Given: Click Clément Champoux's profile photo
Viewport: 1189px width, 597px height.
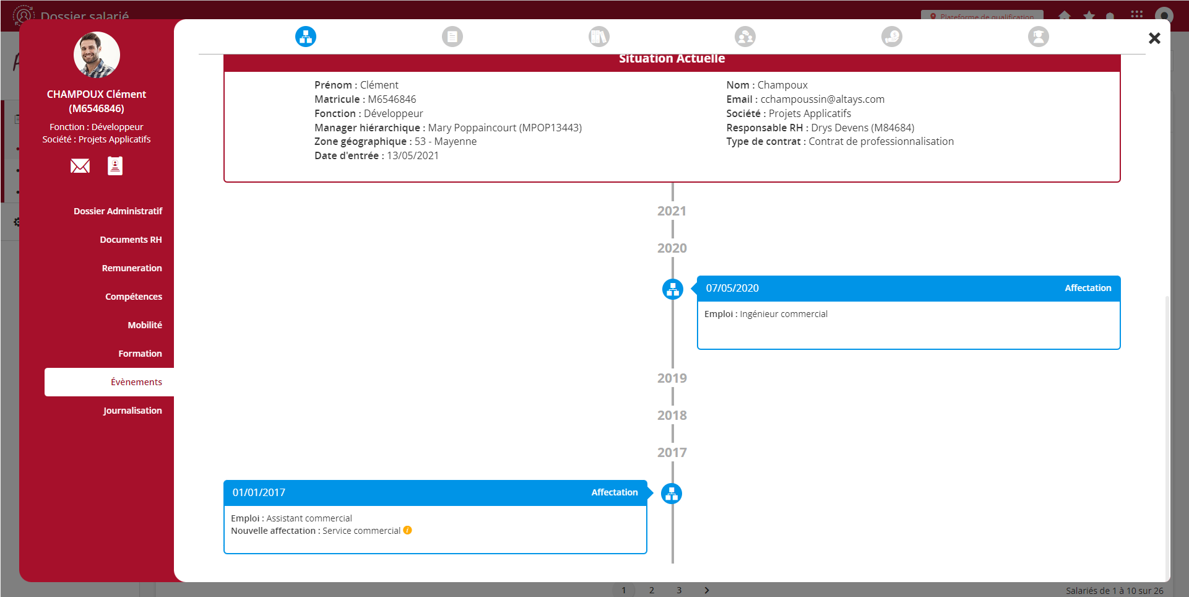Looking at the screenshot, I should click(97, 55).
